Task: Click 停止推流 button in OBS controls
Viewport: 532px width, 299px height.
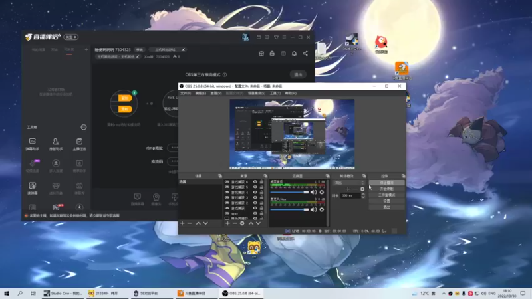Action: (387, 183)
